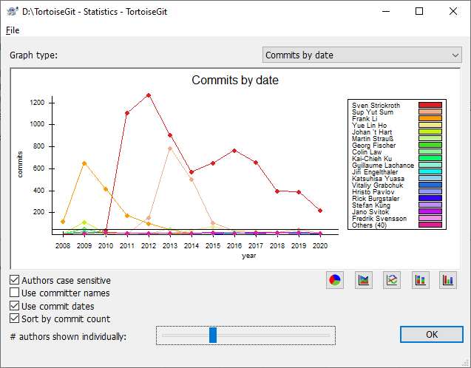Click the '2016' x-axis year label
Viewport: 471px width, 368px height.
point(234,246)
